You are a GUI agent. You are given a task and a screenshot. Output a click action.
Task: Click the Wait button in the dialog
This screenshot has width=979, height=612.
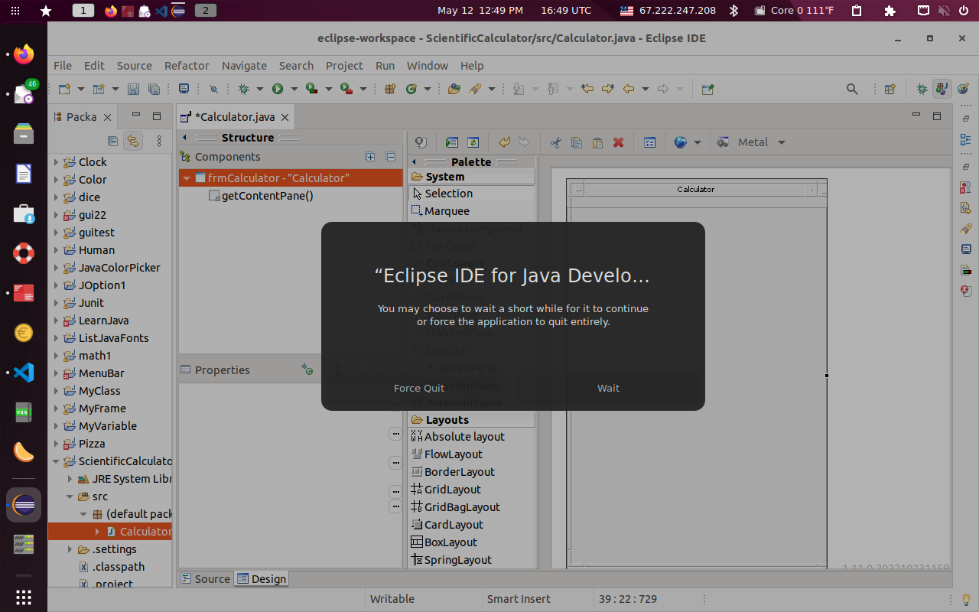coord(608,388)
